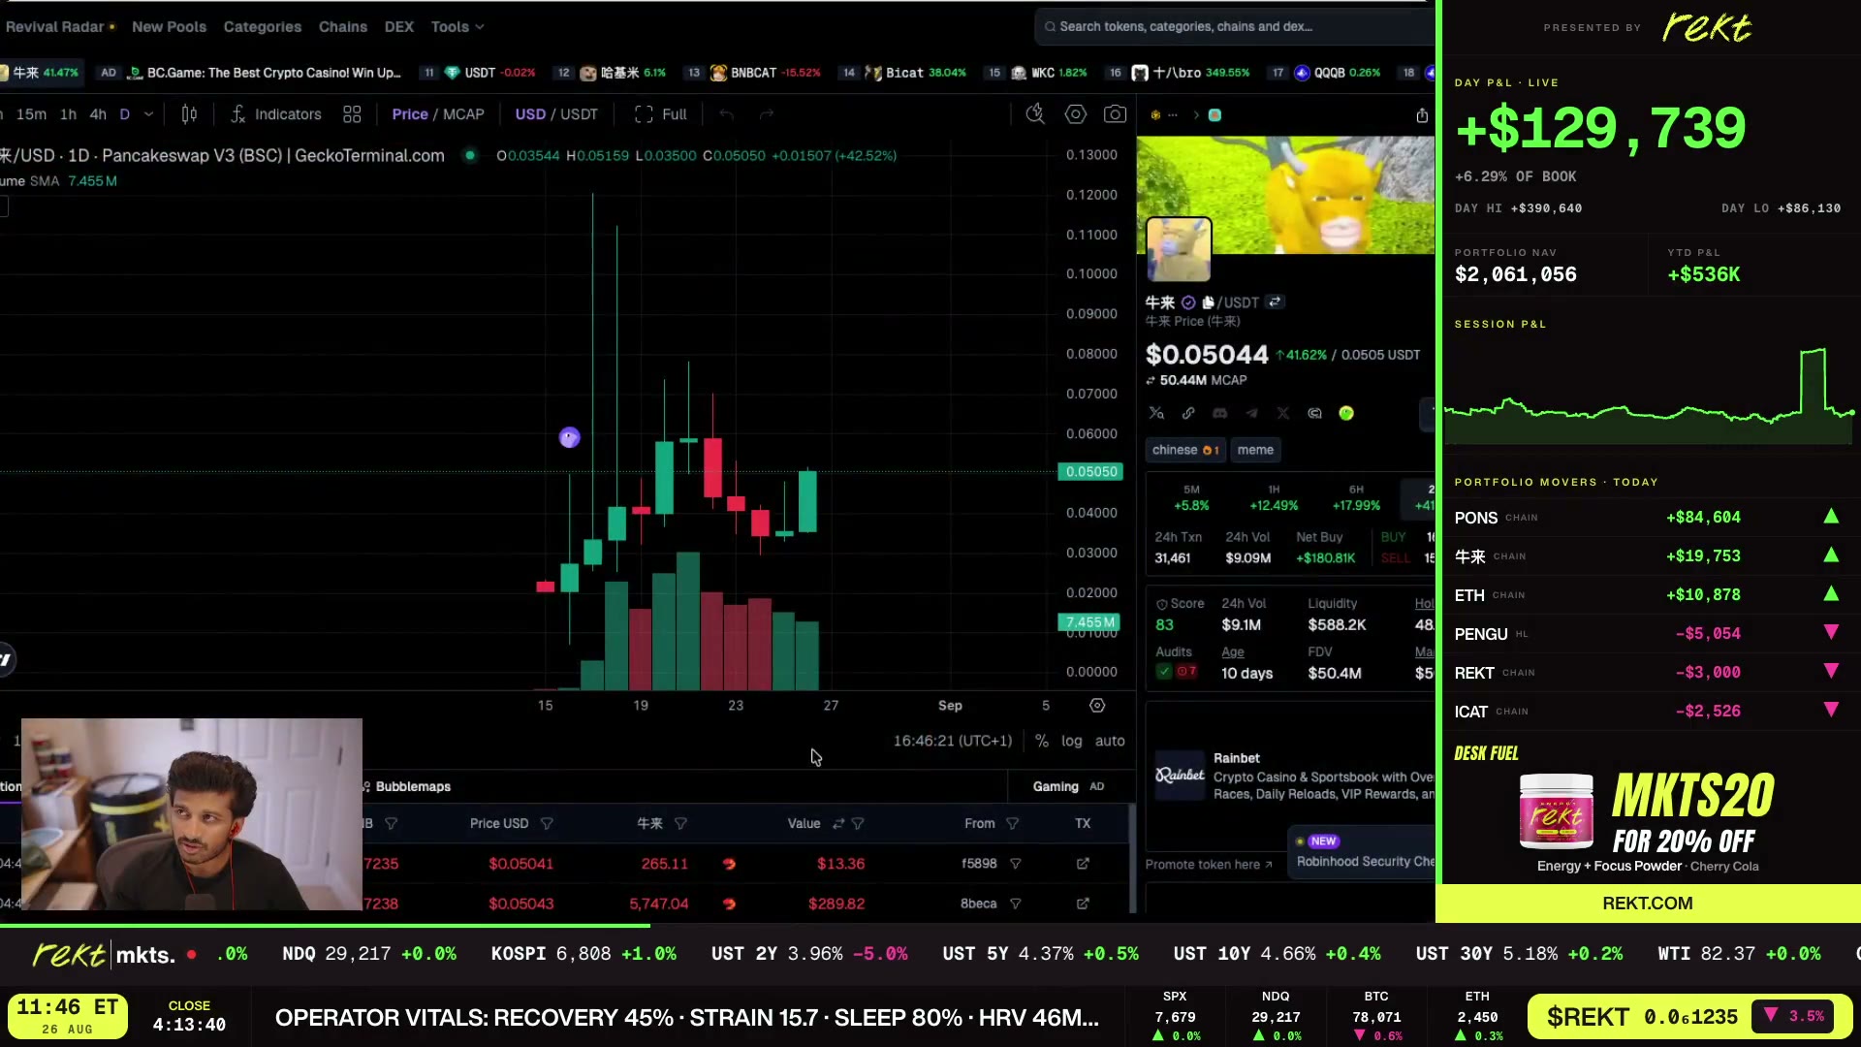Screen dimensions: 1861x1047
Task: Open the token website link icon
Action: click(x=1188, y=413)
